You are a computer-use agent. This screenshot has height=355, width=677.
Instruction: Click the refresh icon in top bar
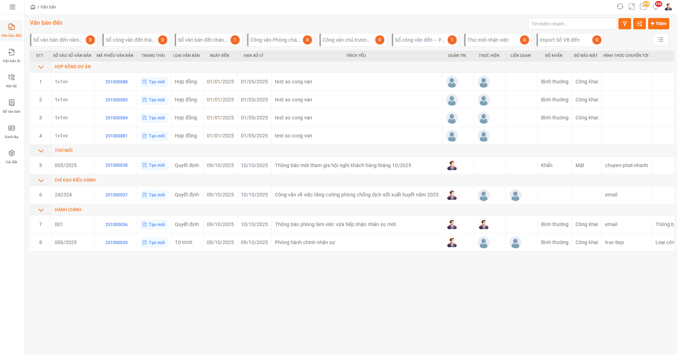620,7
